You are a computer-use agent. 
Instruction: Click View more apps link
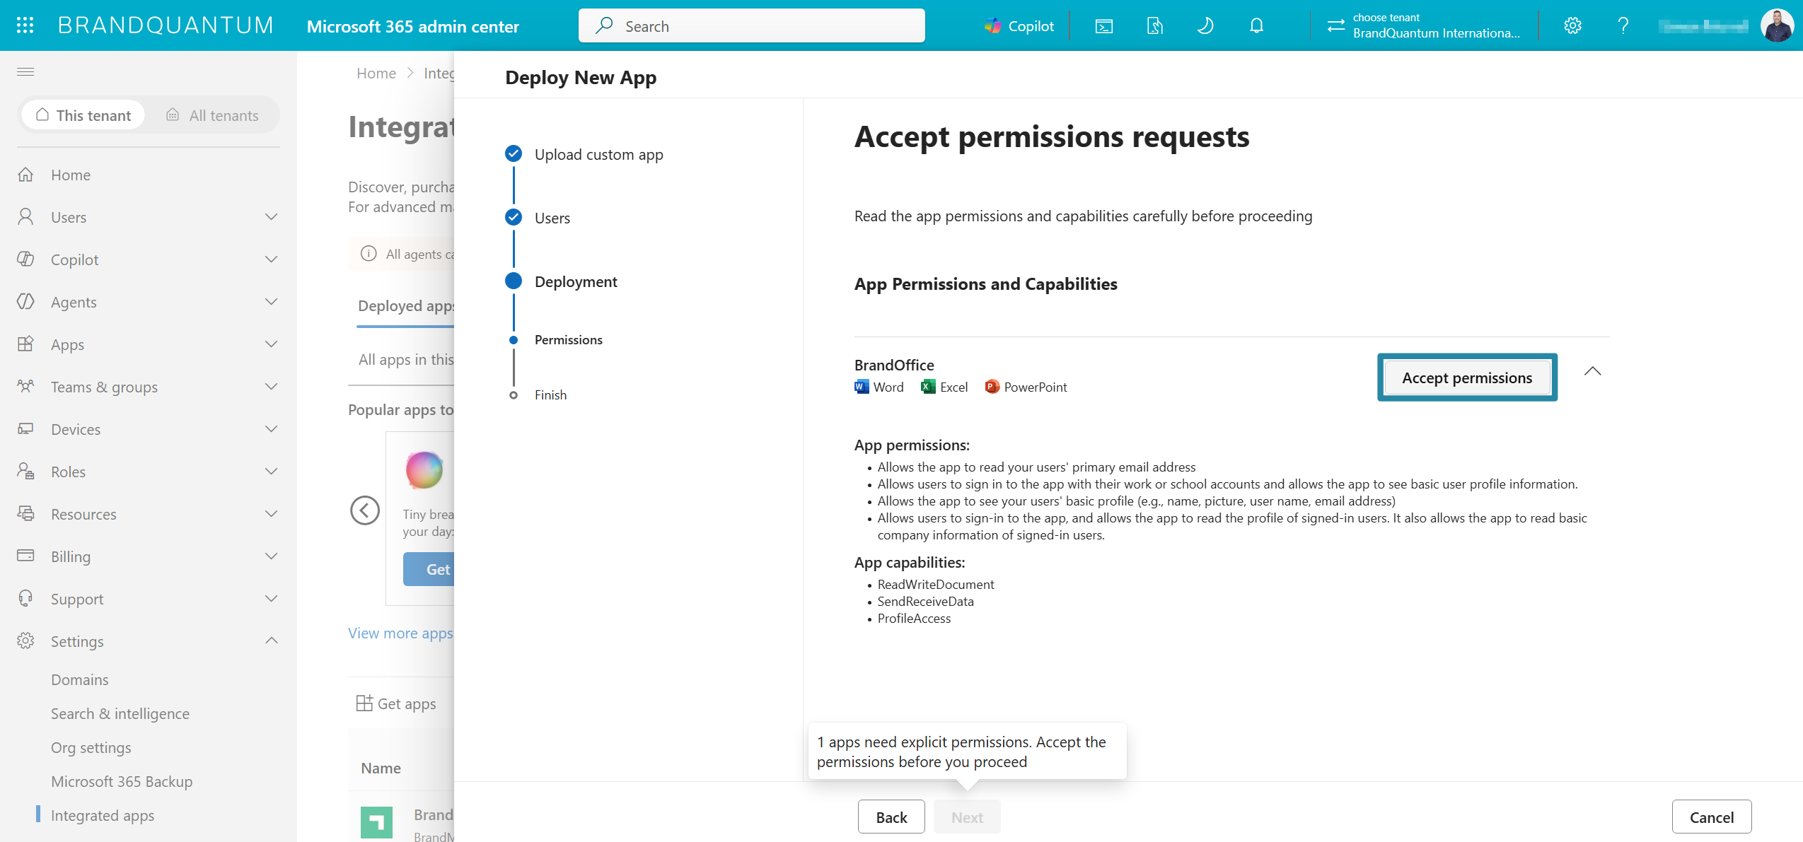coord(400,633)
